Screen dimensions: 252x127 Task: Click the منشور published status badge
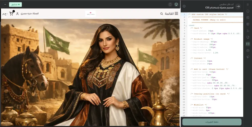pos(15,5)
